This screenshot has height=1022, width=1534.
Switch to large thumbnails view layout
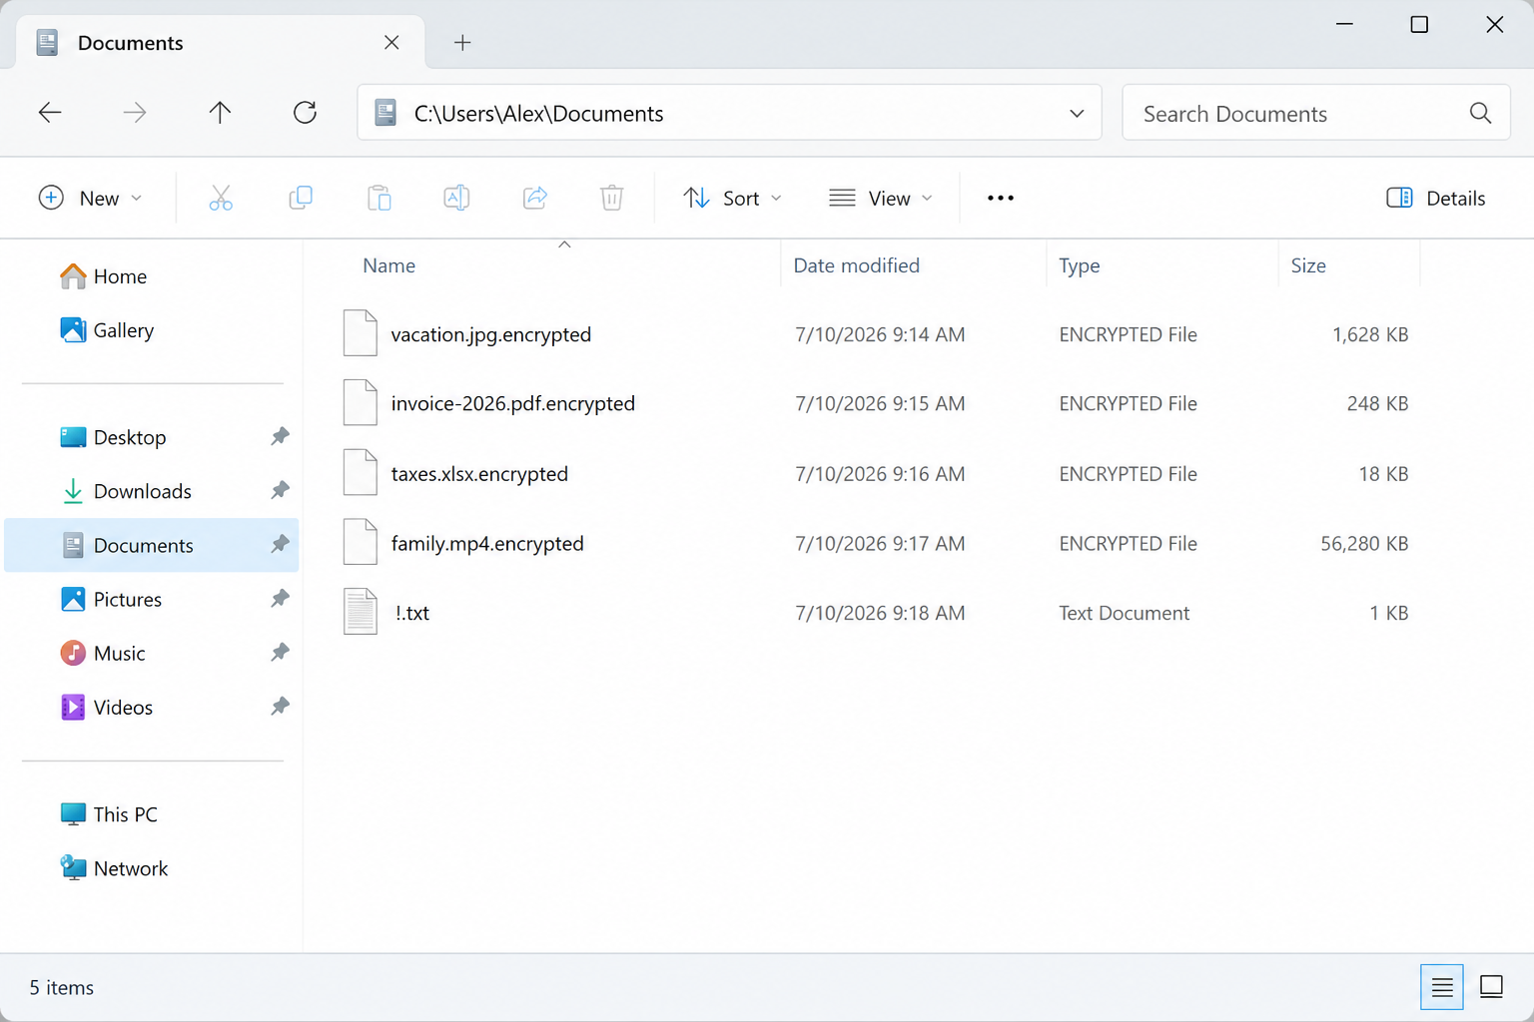tap(1491, 987)
